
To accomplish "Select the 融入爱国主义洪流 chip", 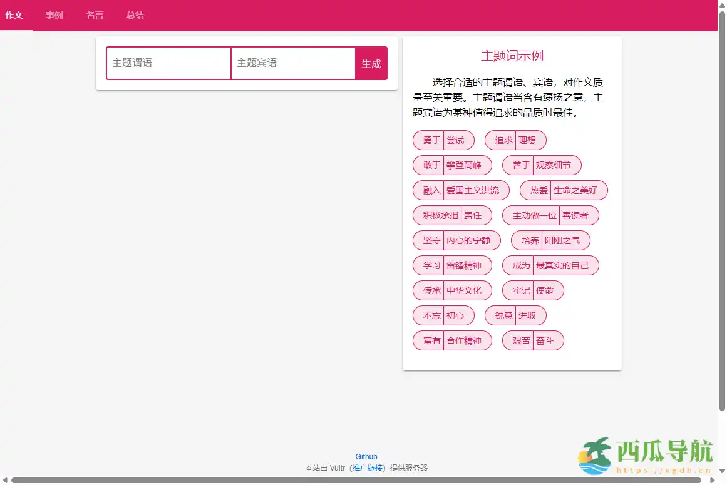I will pyautogui.click(x=460, y=190).
